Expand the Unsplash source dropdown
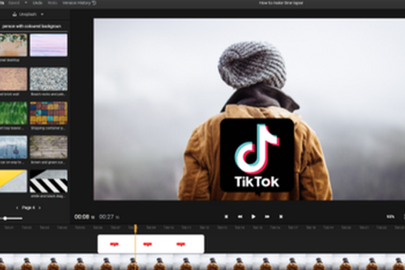405x270 pixels. (41, 14)
